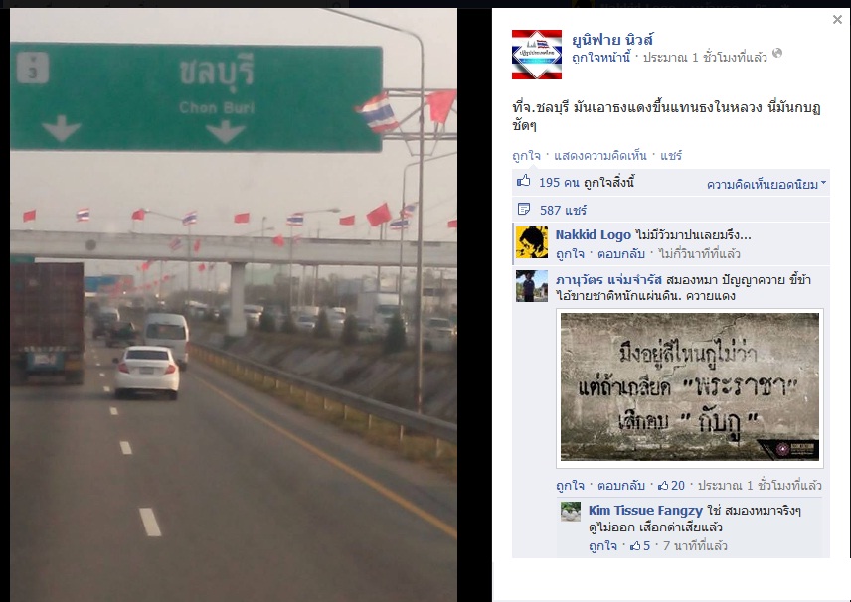Click the shares note icon beside 587 แชร์

point(524,209)
